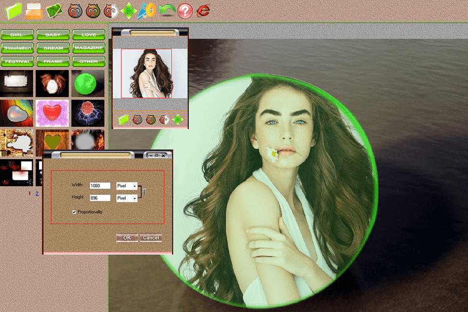
Task: Click the resize arrows icon in preview window
Action: (x=177, y=118)
